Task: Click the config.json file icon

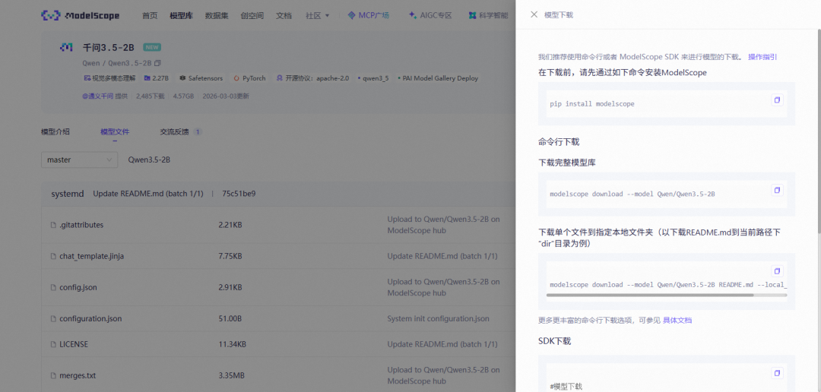Action: pos(53,287)
